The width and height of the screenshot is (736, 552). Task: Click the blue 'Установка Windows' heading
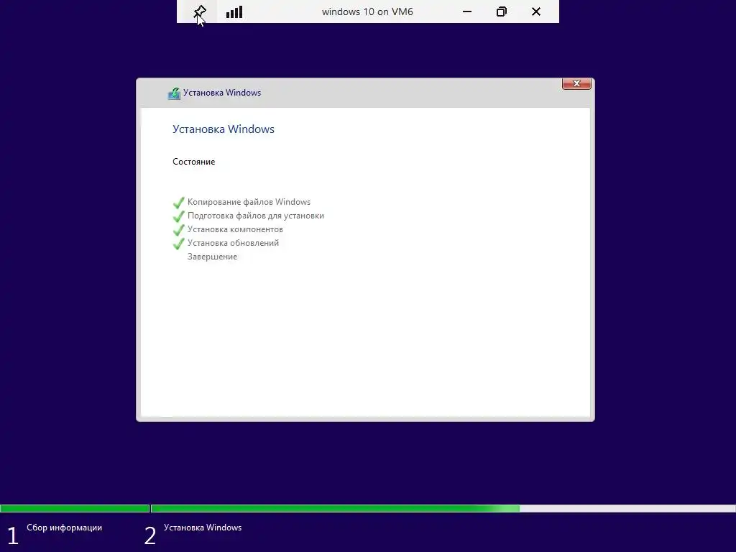[224, 129]
